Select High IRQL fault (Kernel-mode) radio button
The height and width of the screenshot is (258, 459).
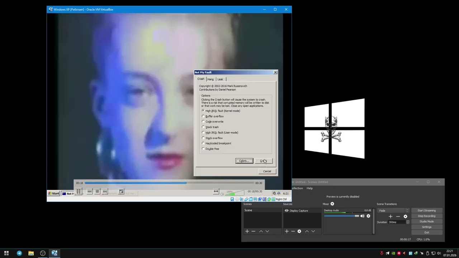pos(203,111)
